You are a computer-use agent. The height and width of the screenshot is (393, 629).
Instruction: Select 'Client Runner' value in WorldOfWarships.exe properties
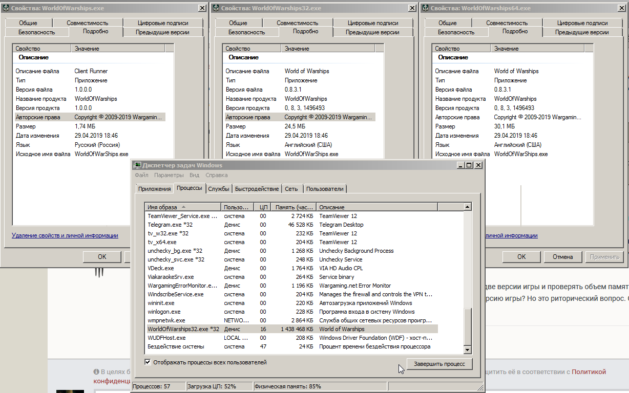pos(91,71)
